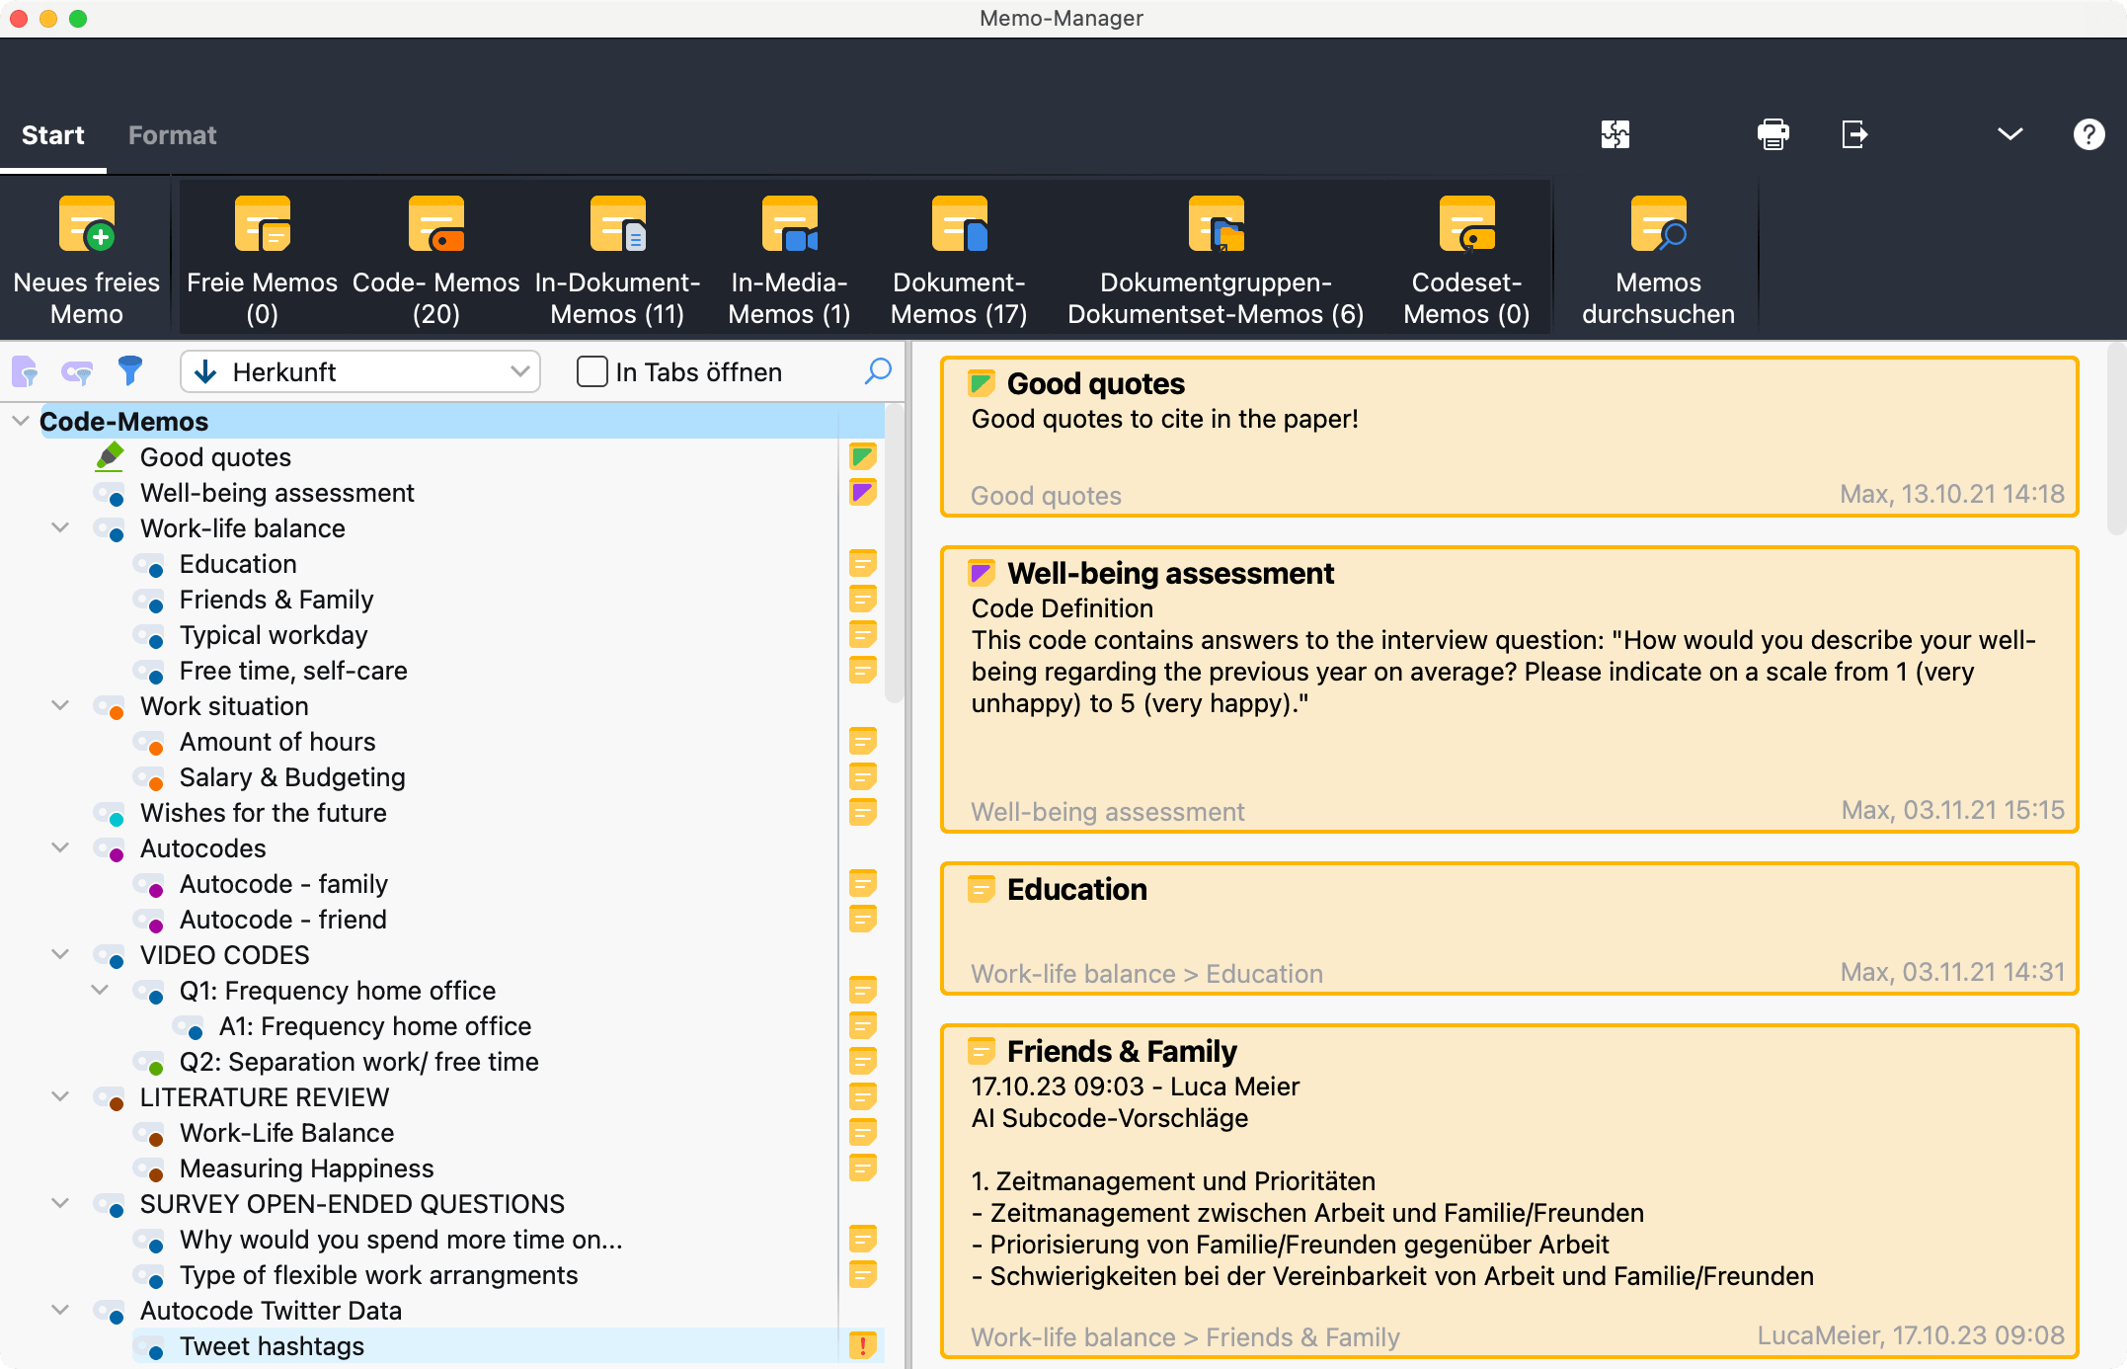Select Good quotes in the tree
The image size is (2127, 1369).
[x=215, y=457]
